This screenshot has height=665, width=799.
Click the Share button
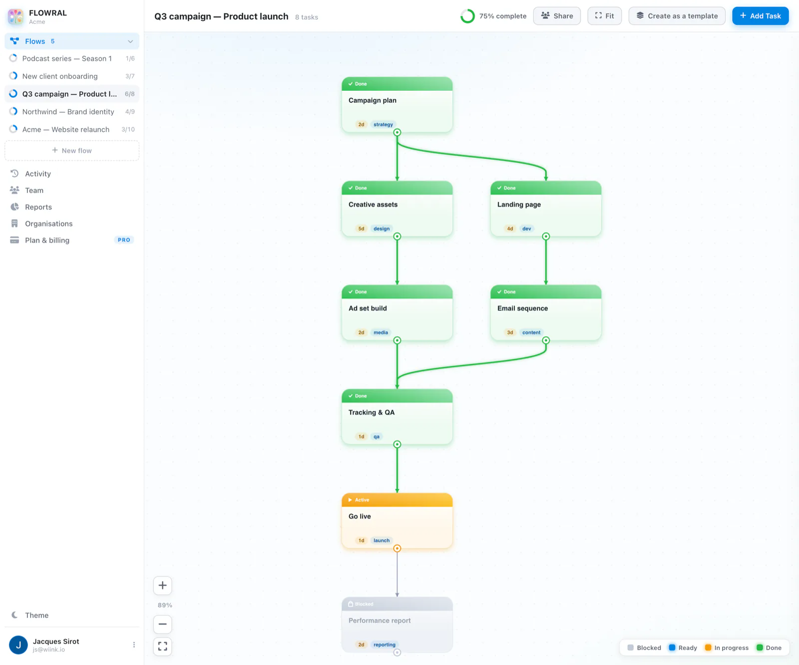tap(557, 16)
